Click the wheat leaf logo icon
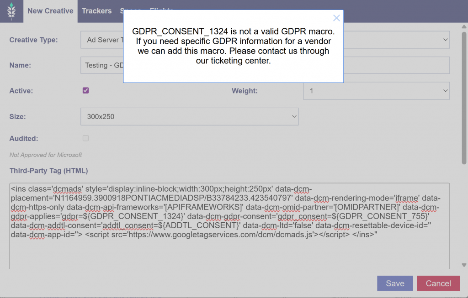 coord(11,11)
